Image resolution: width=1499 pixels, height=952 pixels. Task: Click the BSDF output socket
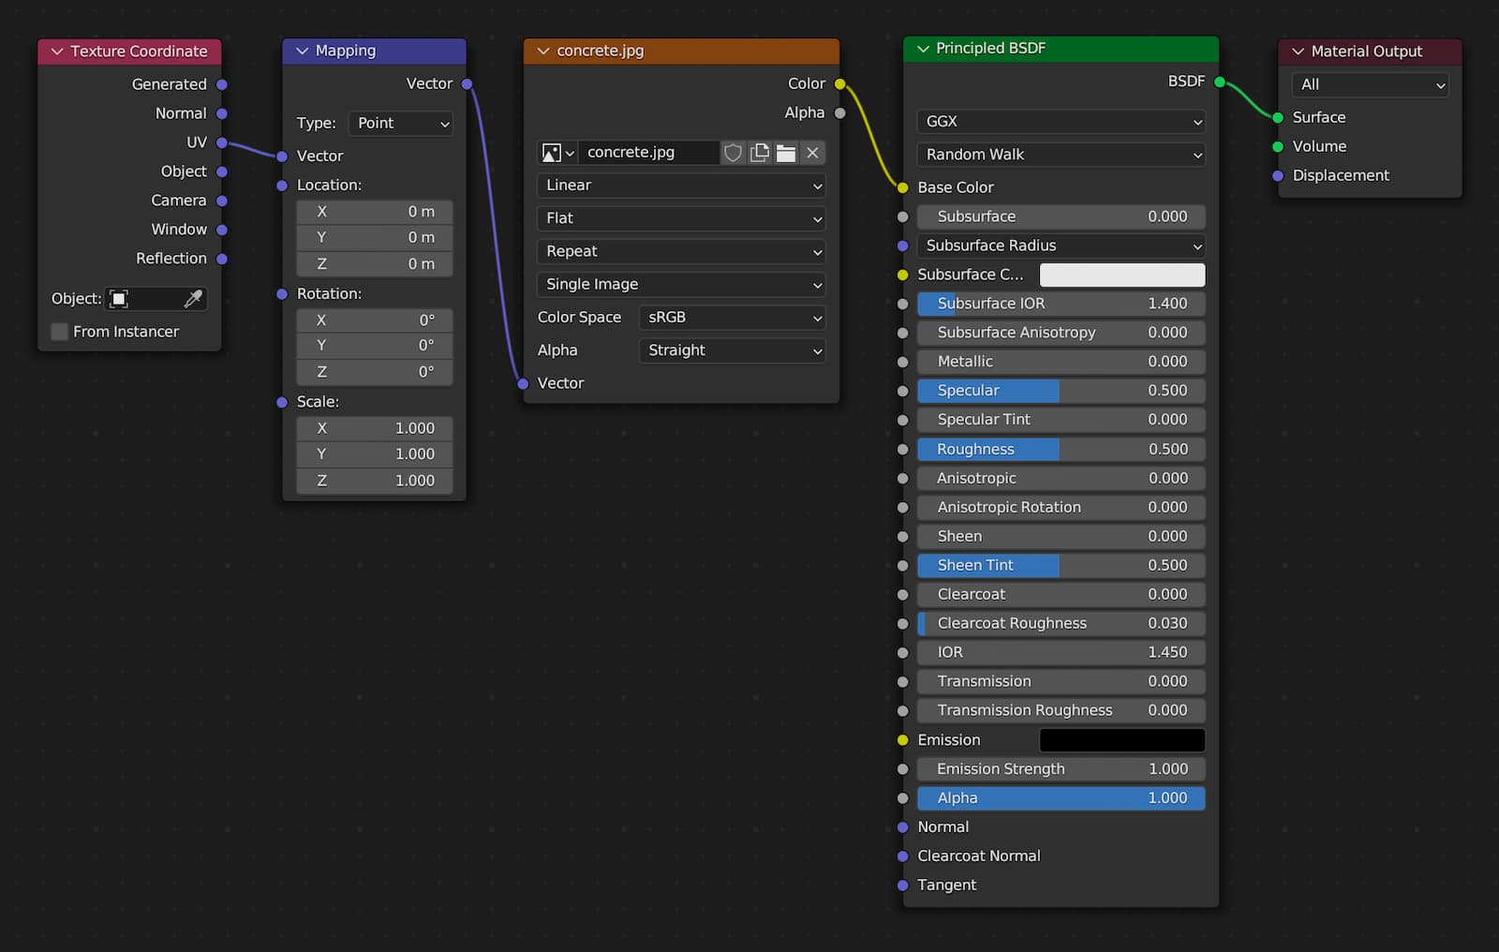click(1220, 82)
